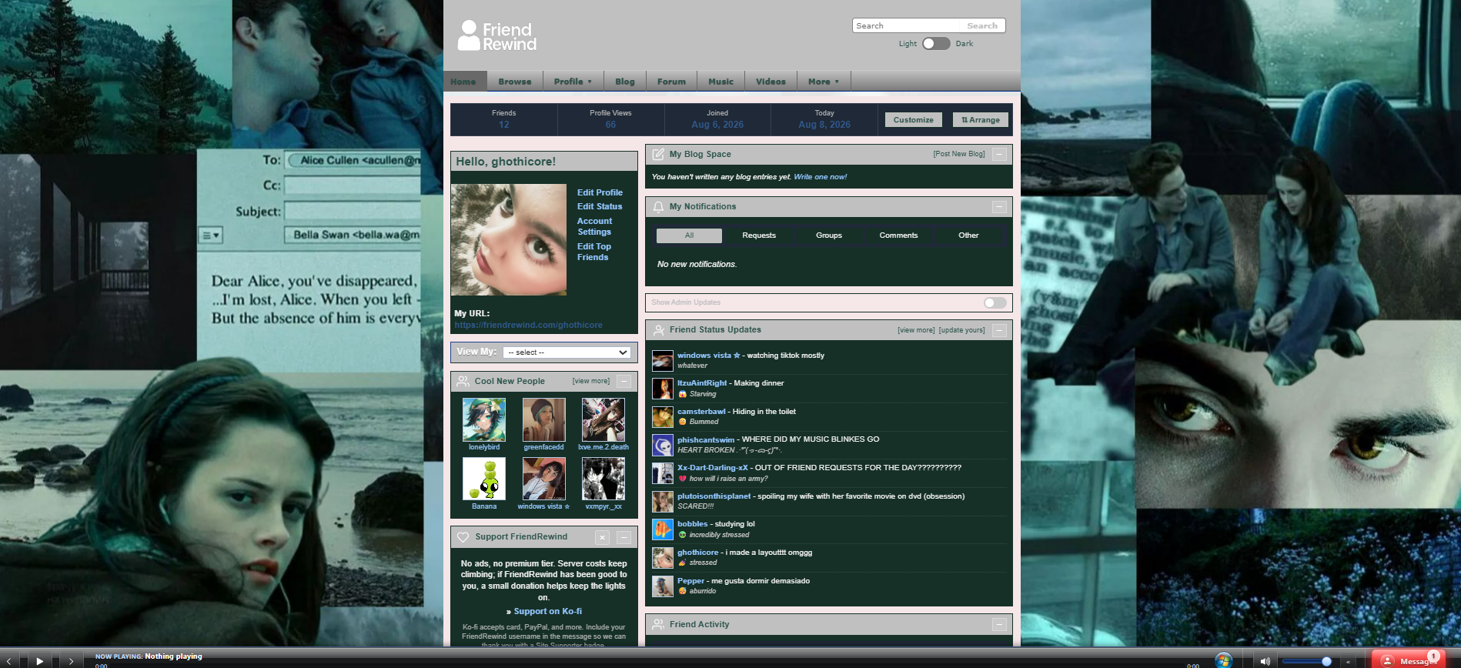
Task: Click the Cool New People header icon
Action: point(463,381)
